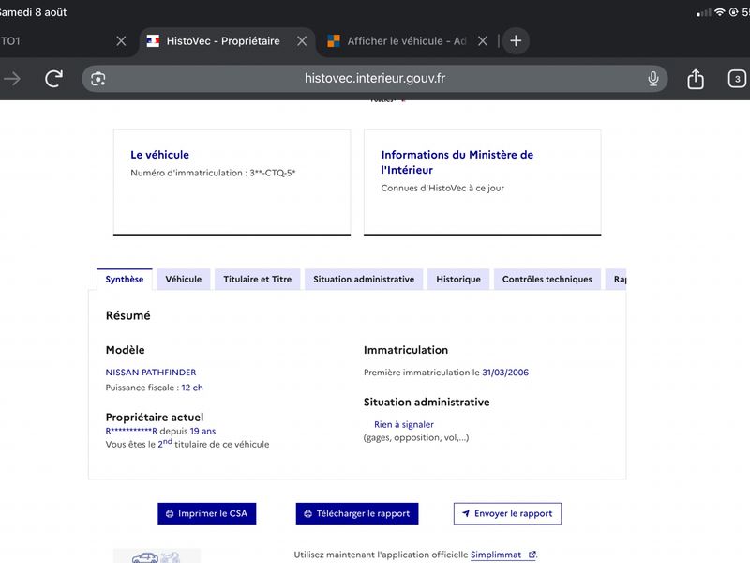This screenshot has height=563, width=750.
Task: Close the HistoVec - Propriétaire tab
Action: pyautogui.click(x=302, y=41)
